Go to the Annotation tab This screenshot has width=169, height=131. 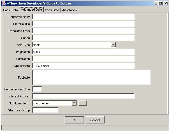(x=69, y=10)
